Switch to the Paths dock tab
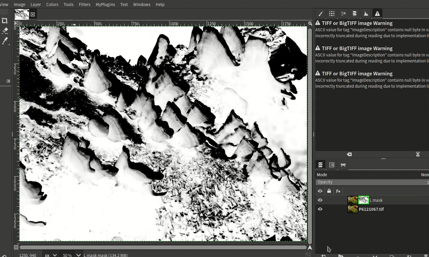 (x=343, y=165)
